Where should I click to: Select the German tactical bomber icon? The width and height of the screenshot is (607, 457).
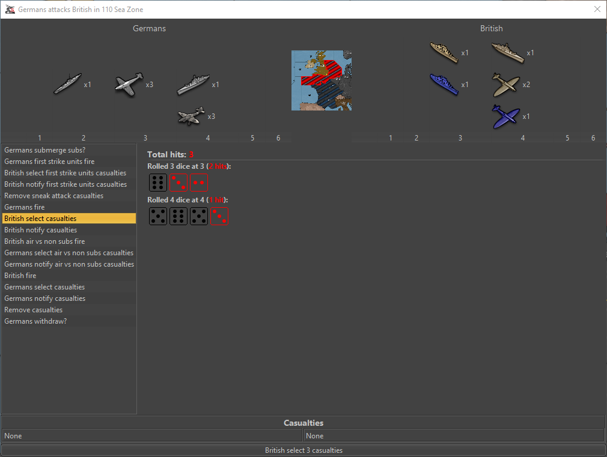pyautogui.click(x=191, y=116)
